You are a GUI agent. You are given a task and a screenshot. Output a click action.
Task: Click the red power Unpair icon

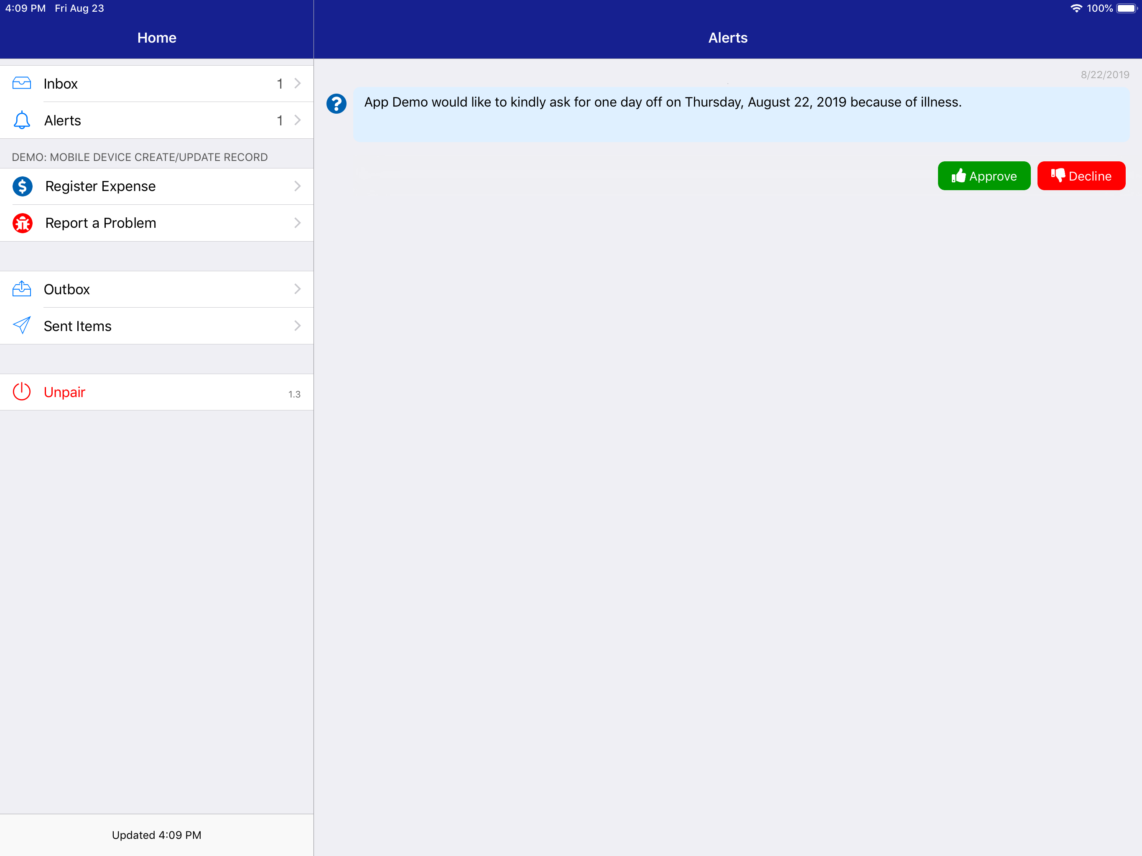click(x=22, y=392)
